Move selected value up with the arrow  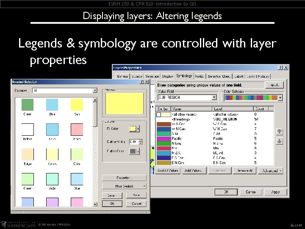[x=280, y=131]
